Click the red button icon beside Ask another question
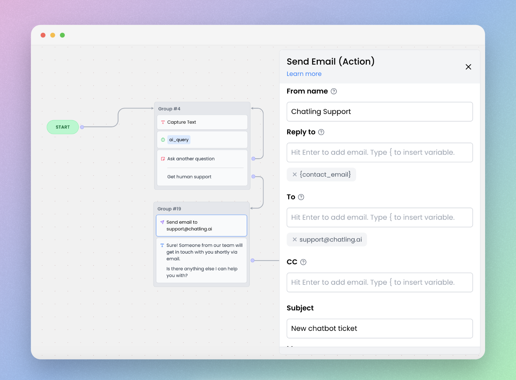The width and height of the screenshot is (516, 380). coord(163,159)
